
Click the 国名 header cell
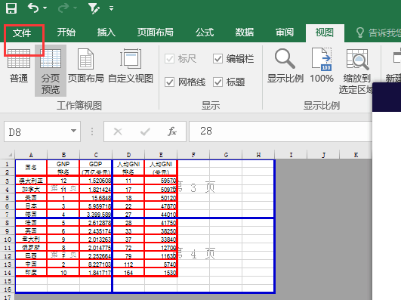(31, 168)
